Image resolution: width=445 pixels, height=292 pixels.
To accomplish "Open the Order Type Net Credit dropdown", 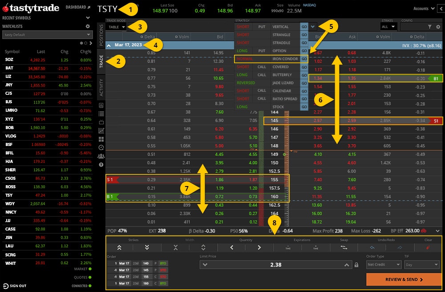I will [x=383, y=264].
